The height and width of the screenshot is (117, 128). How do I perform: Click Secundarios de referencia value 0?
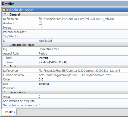pyautogui.click(x=39, y=105)
